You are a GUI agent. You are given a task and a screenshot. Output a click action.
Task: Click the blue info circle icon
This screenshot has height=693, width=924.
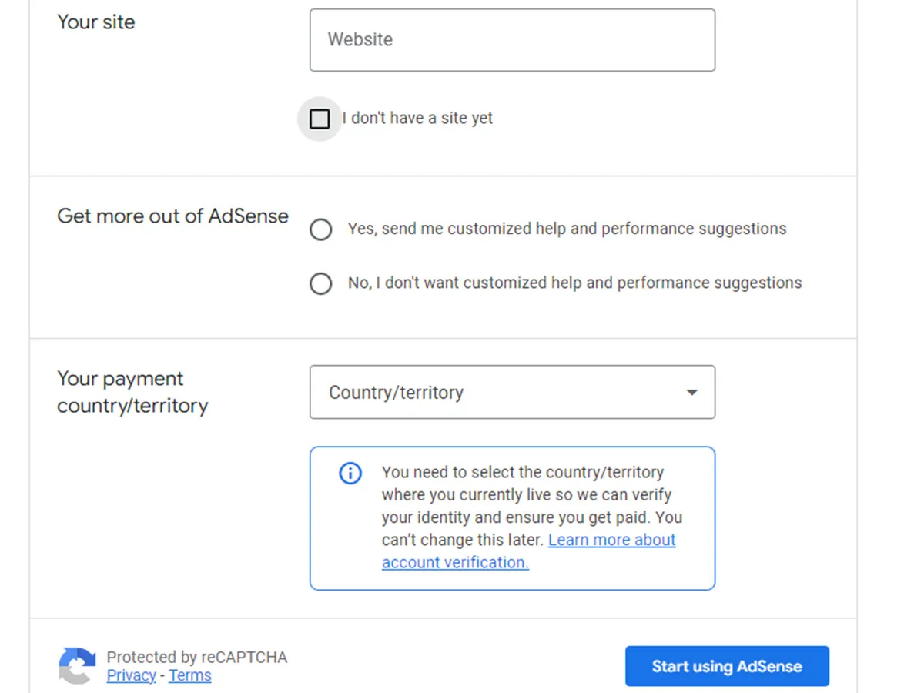coord(350,473)
